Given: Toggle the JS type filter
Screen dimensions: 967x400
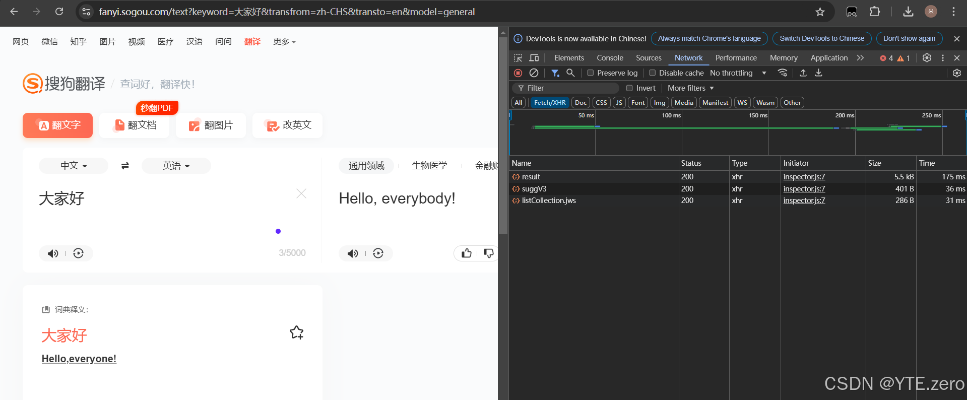Looking at the screenshot, I should point(619,103).
